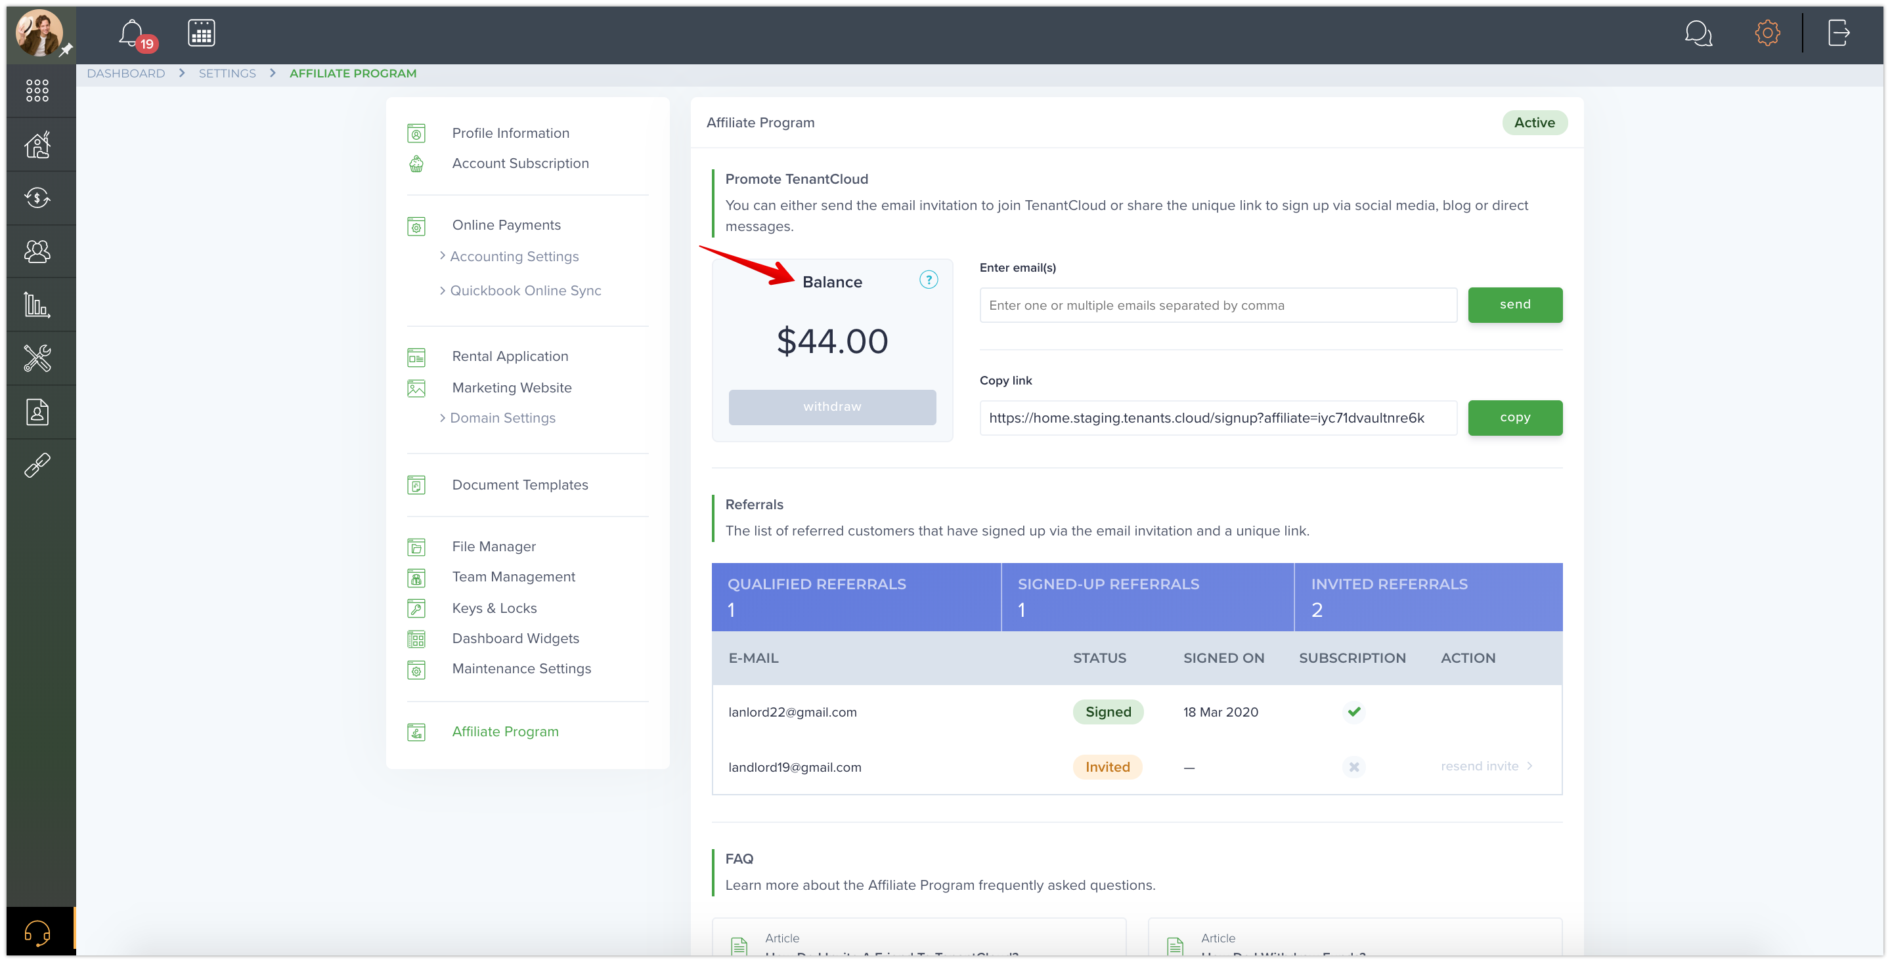The height and width of the screenshot is (962, 1890).
Task: Open the applications document icon in sidebar
Action: click(x=37, y=412)
